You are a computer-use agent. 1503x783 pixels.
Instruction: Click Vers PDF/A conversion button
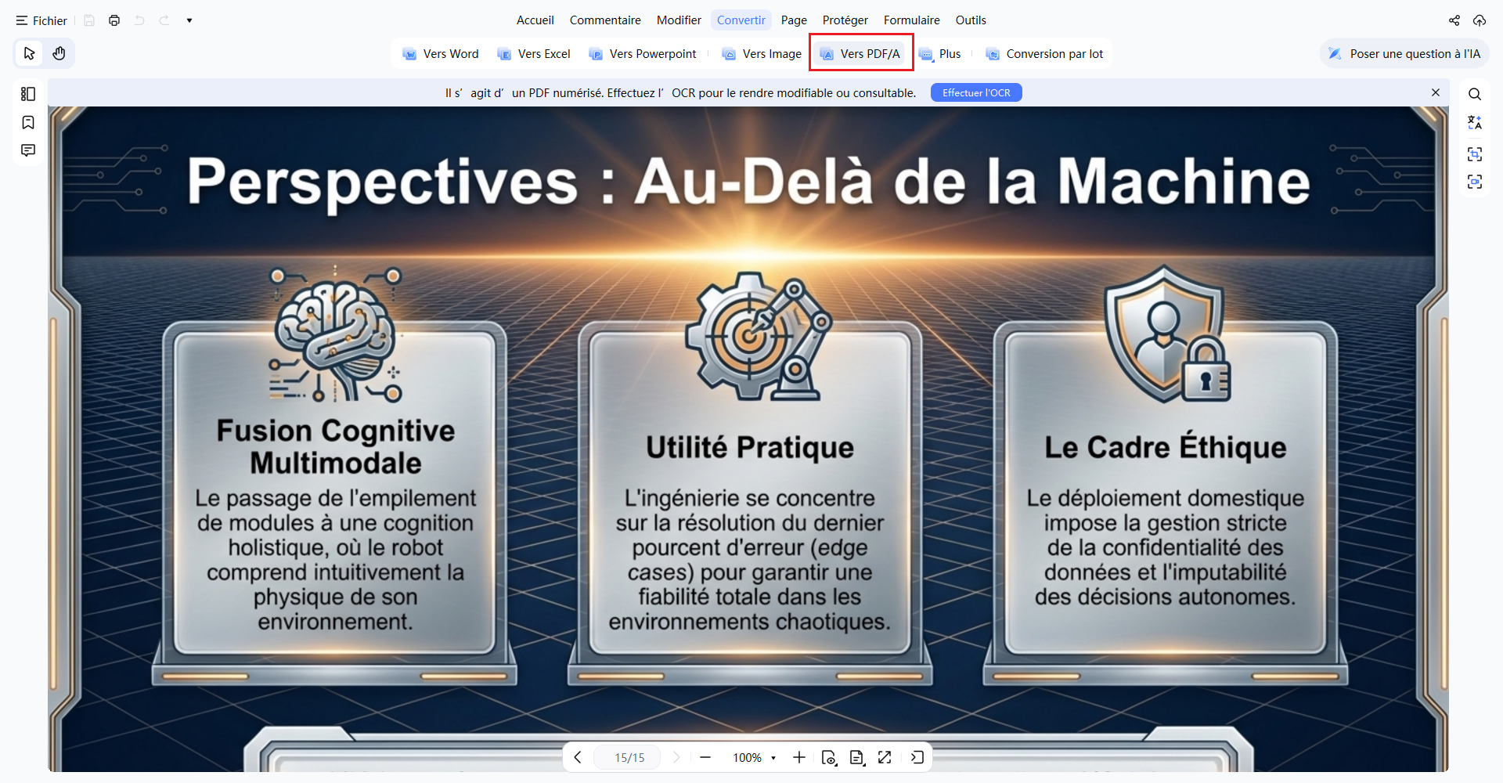(861, 54)
